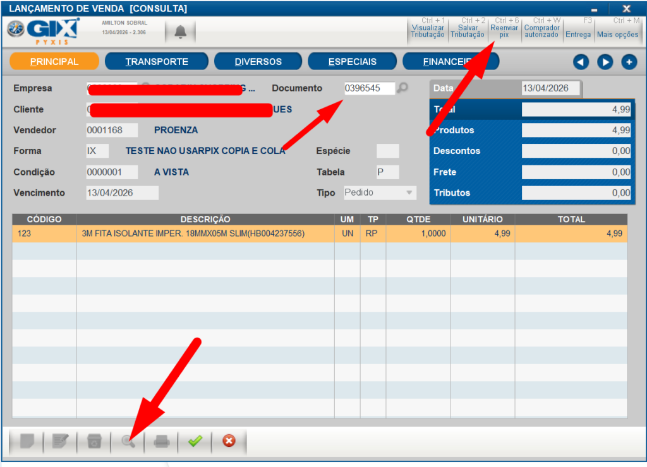Click Visualizar Tributação button
The image size is (647, 467).
pyautogui.click(x=428, y=30)
